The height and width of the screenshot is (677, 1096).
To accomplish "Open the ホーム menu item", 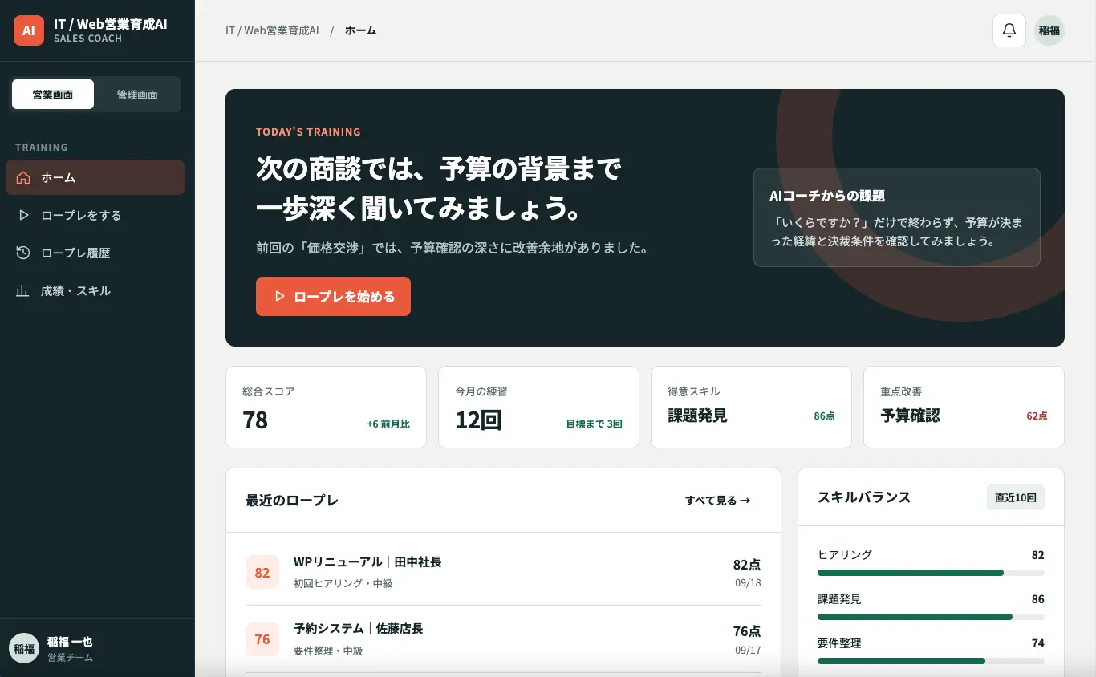I will click(x=95, y=177).
